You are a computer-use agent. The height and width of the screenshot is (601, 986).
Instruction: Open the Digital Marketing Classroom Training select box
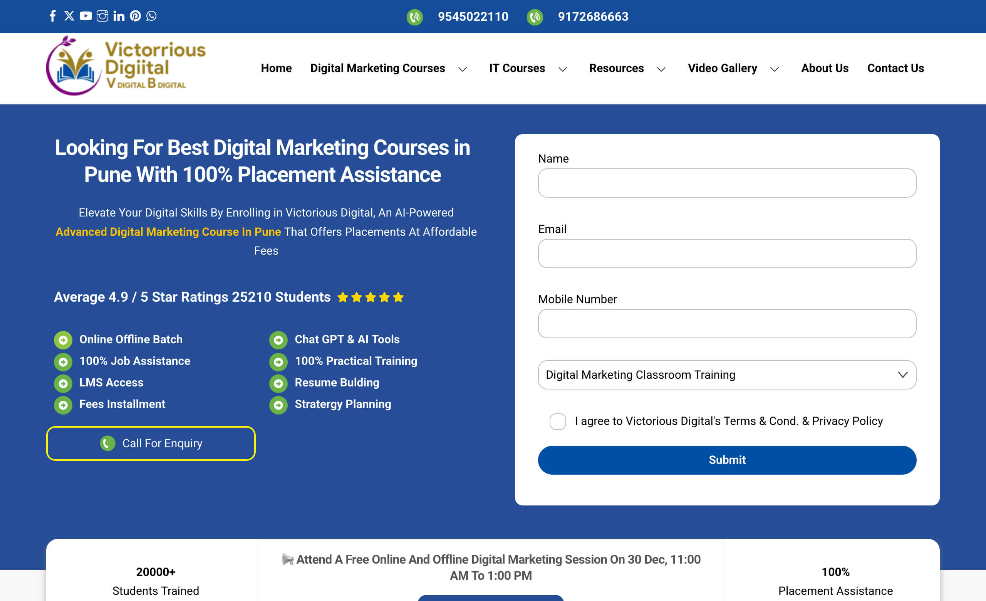727,374
